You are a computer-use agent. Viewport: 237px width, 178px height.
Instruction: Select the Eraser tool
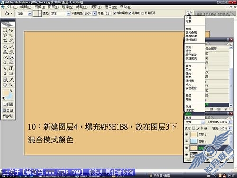[5, 57]
